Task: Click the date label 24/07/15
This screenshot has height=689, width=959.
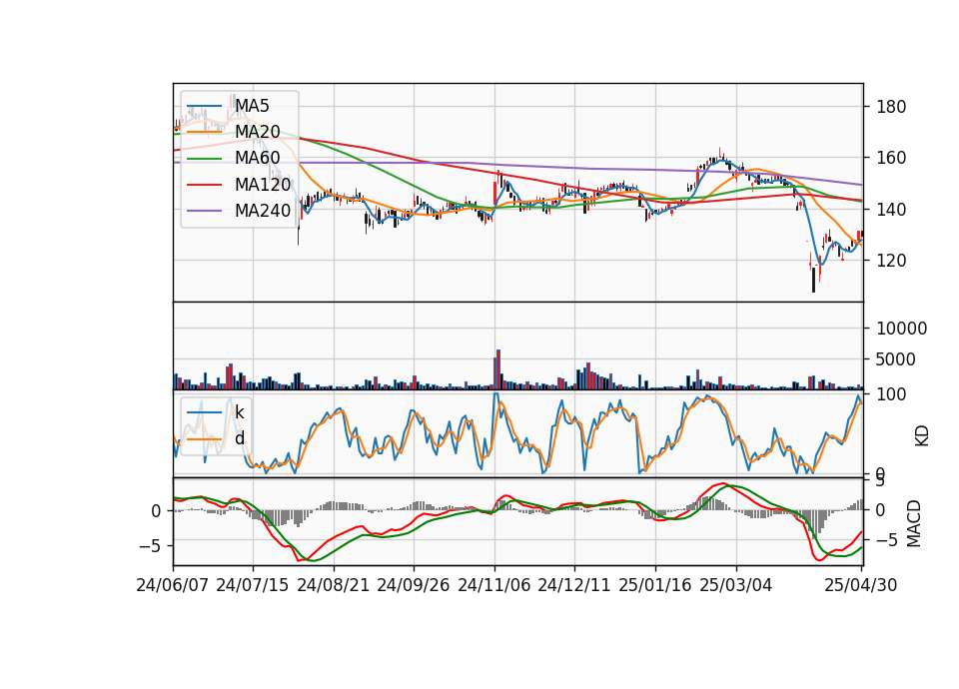Action: tap(253, 585)
